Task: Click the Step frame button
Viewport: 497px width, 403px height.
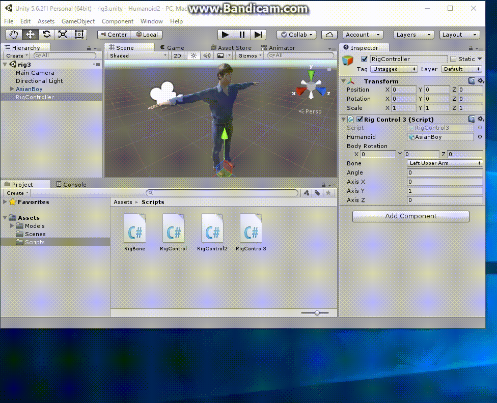Action: coord(259,35)
